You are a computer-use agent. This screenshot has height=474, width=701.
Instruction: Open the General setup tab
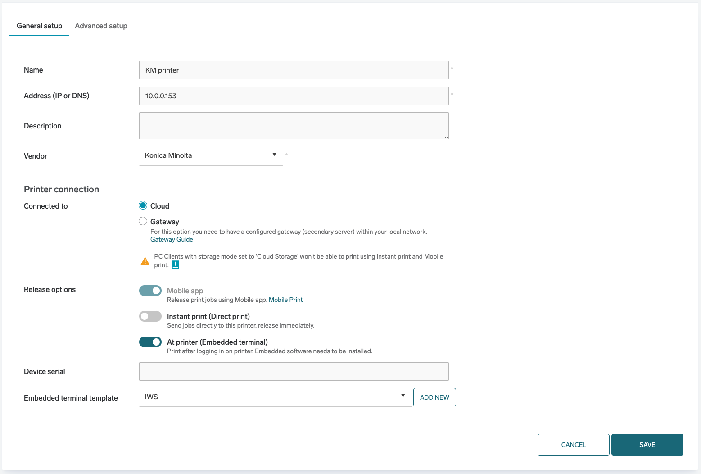(x=39, y=26)
